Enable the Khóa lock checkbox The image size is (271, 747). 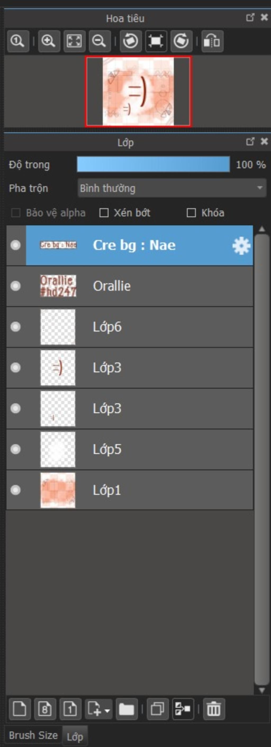[191, 213]
